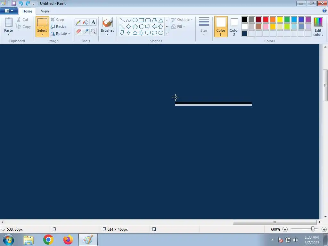Select the Pencil tool

click(x=78, y=22)
